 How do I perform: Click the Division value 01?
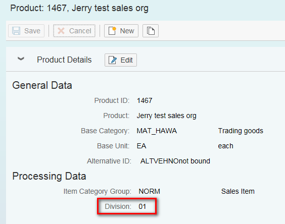(x=142, y=206)
